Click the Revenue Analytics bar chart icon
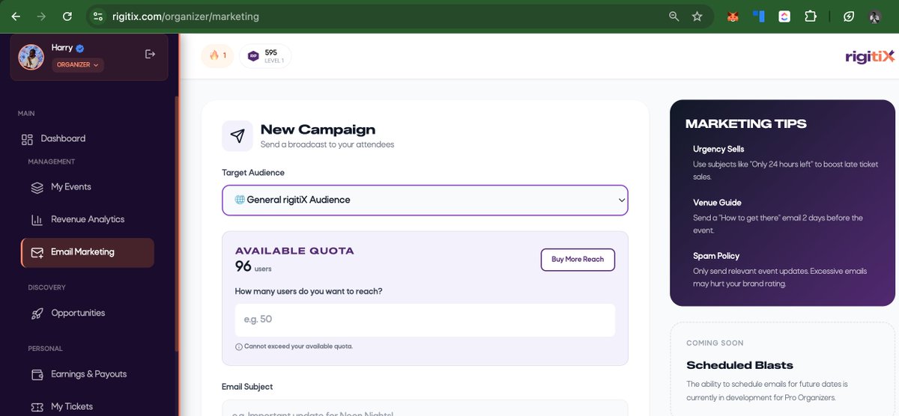899x416 pixels. coord(37,220)
